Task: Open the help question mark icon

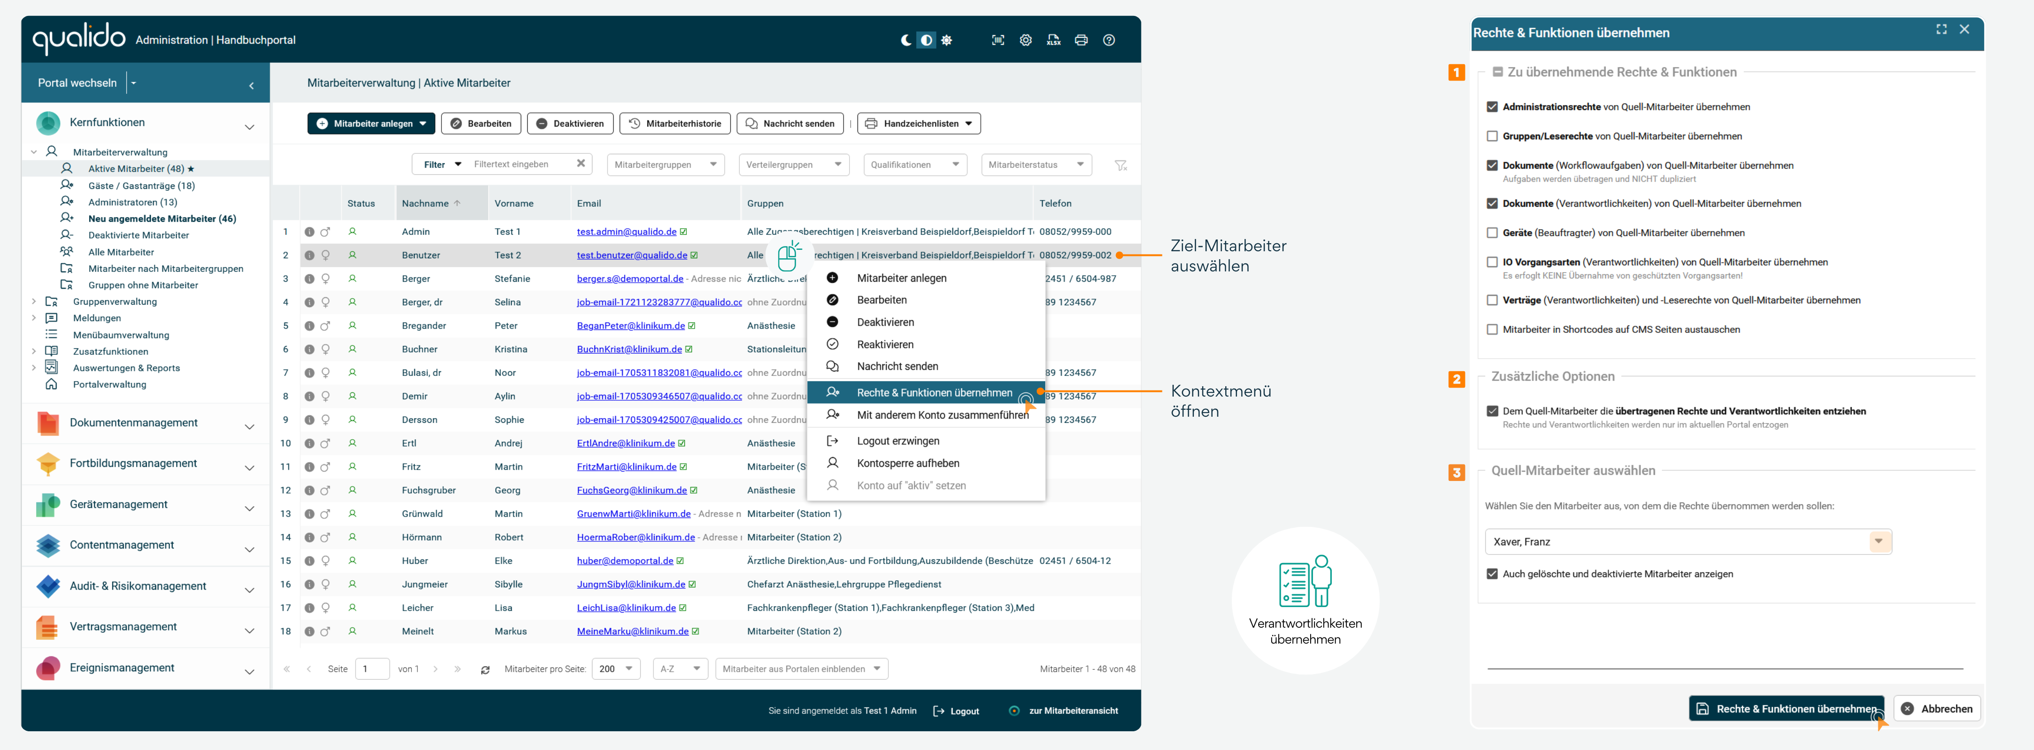Action: (x=1108, y=40)
